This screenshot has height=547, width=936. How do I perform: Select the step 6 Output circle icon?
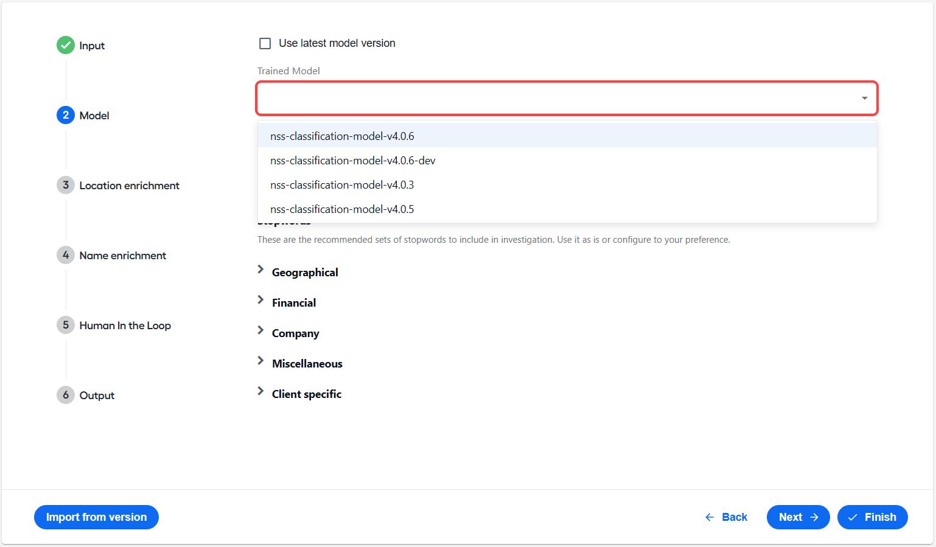click(x=66, y=395)
